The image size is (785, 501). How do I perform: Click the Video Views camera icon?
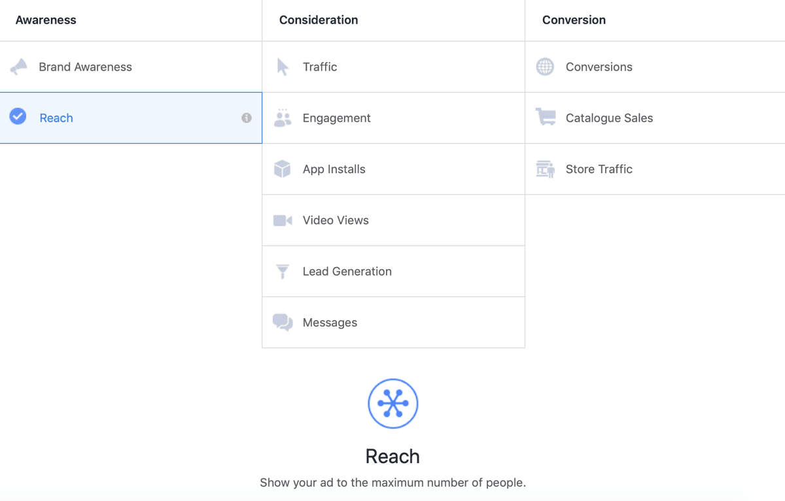(x=283, y=221)
